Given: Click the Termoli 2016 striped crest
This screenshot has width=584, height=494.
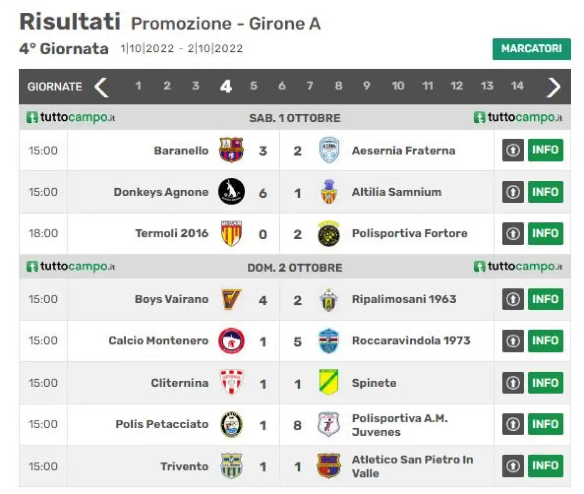Looking at the screenshot, I should coord(231,233).
